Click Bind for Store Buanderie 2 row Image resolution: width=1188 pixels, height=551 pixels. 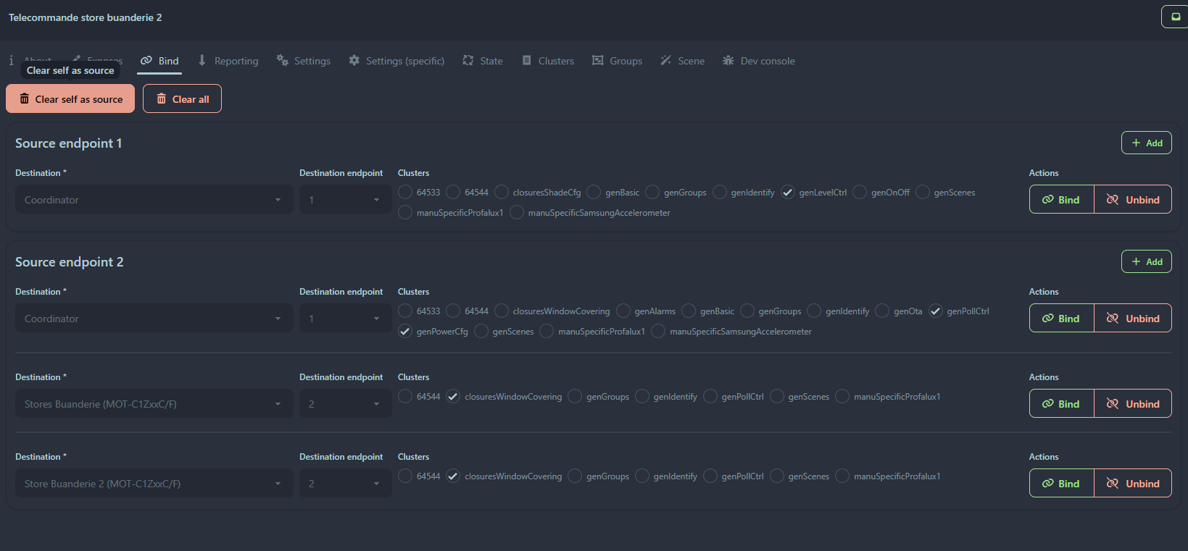click(x=1061, y=484)
